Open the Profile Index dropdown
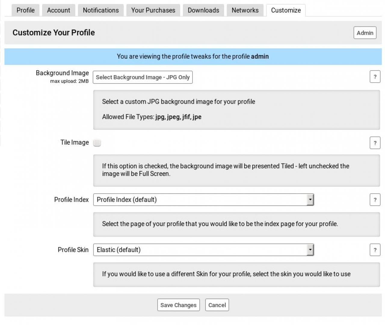Viewport: 385px width, 325px height. [203, 200]
